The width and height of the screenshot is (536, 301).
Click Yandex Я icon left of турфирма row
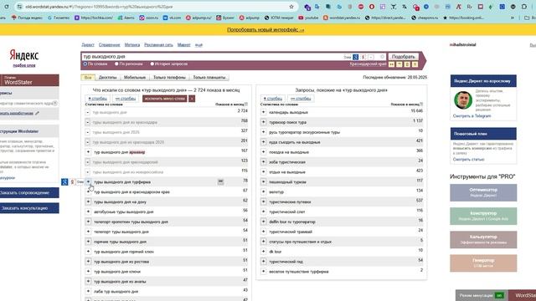pos(72,182)
